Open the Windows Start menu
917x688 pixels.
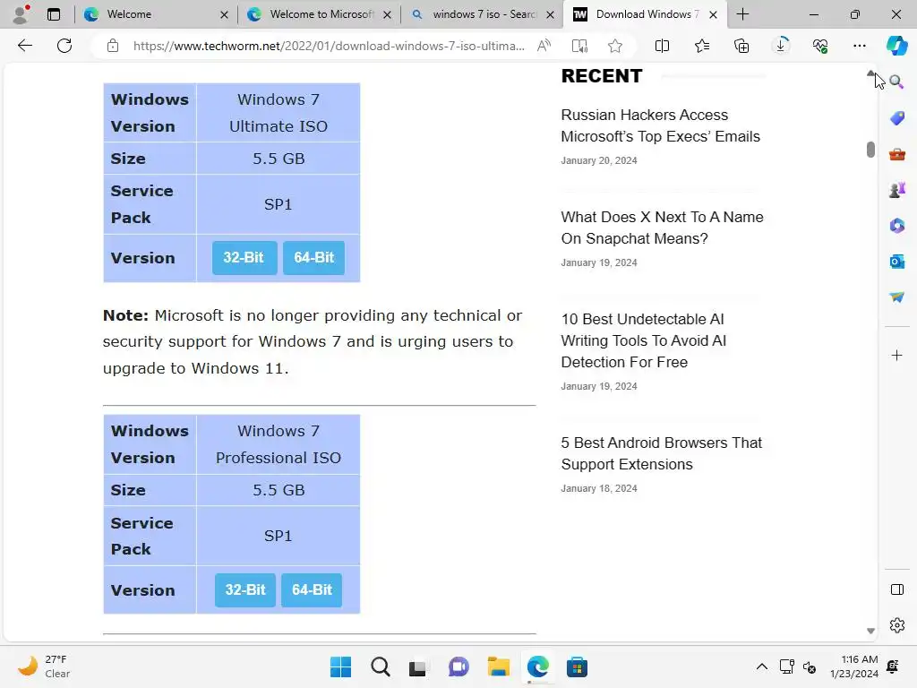[340, 666]
